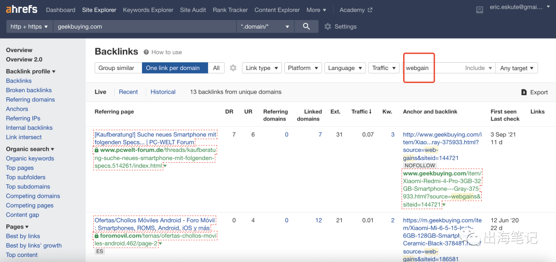The height and width of the screenshot is (262, 556).
Task: Open Competing domains report
Action: pyautogui.click(x=33, y=196)
